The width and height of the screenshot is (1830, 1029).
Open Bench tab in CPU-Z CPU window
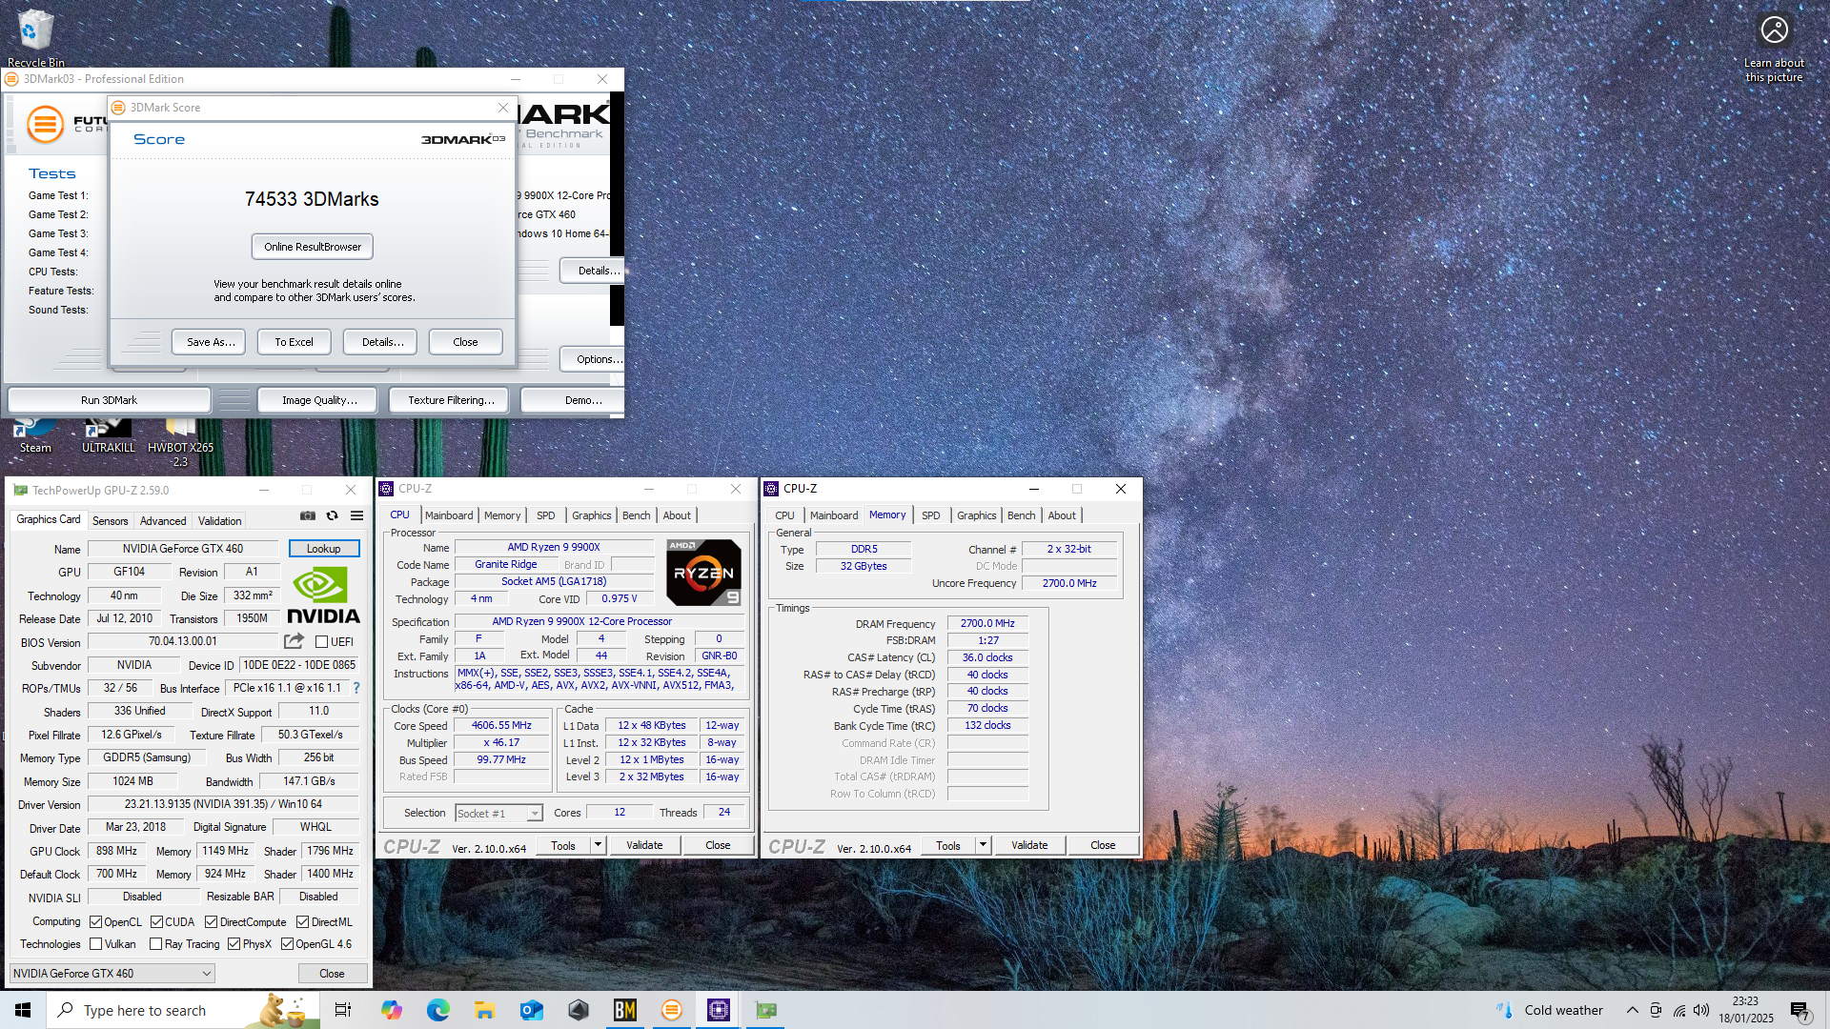pyautogui.click(x=636, y=515)
